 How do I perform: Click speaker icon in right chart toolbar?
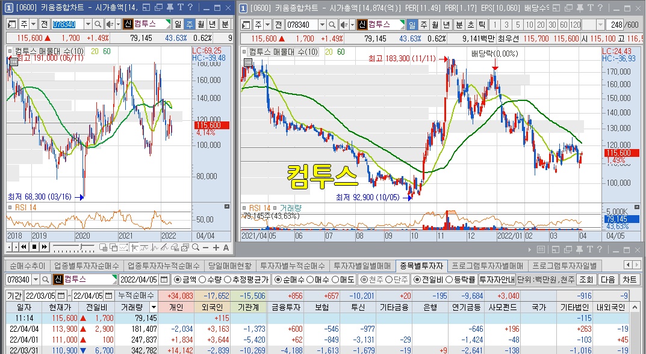[x=344, y=25]
